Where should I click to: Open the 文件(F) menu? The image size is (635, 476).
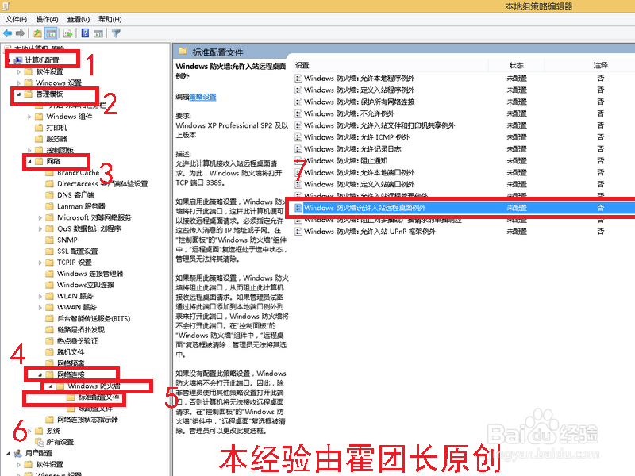tap(16, 19)
